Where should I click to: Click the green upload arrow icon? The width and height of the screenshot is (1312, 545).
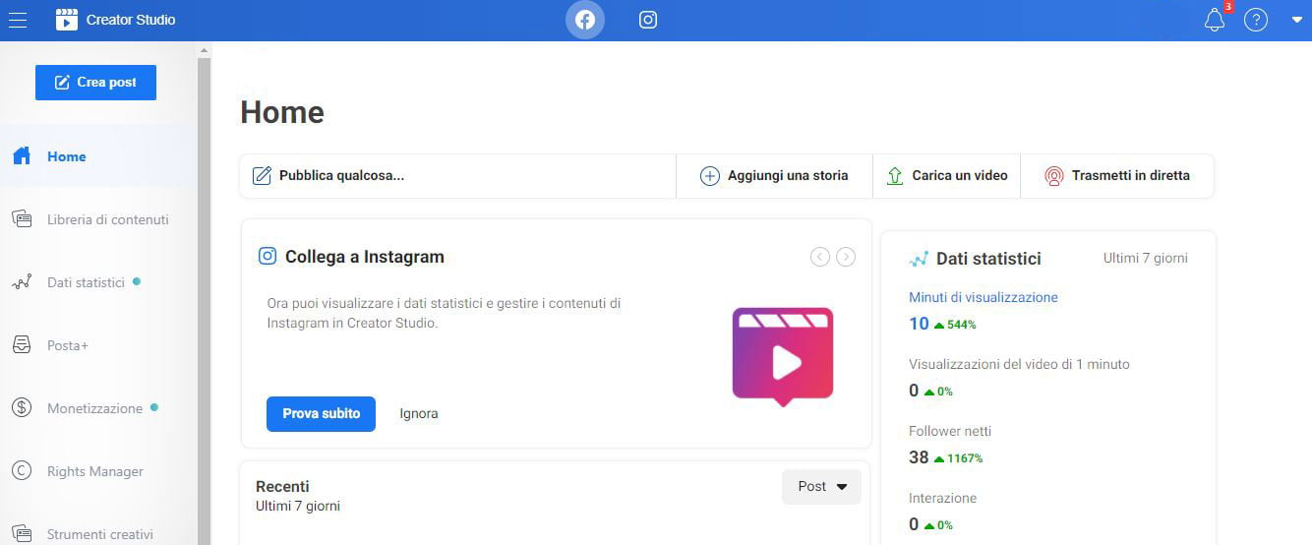pyautogui.click(x=895, y=176)
